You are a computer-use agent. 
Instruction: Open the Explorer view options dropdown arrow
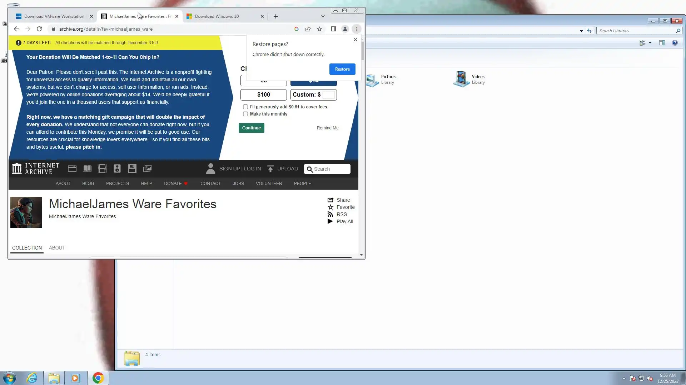(650, 43)
